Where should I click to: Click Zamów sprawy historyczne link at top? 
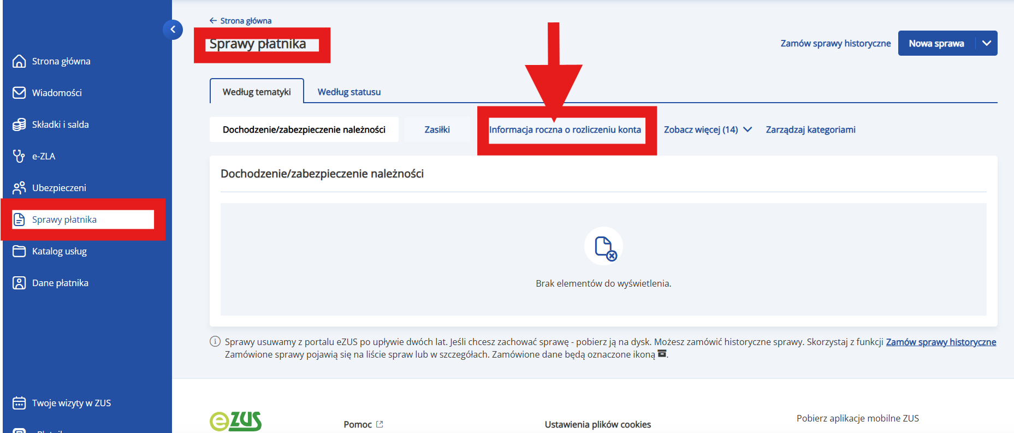tap(835, 43)
